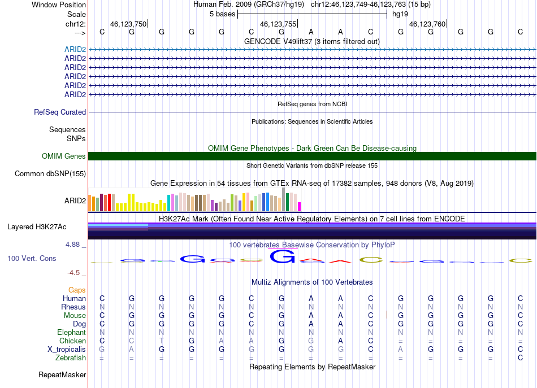Click the orange insertion mark in Mouse row

click(x=387, y=315)
